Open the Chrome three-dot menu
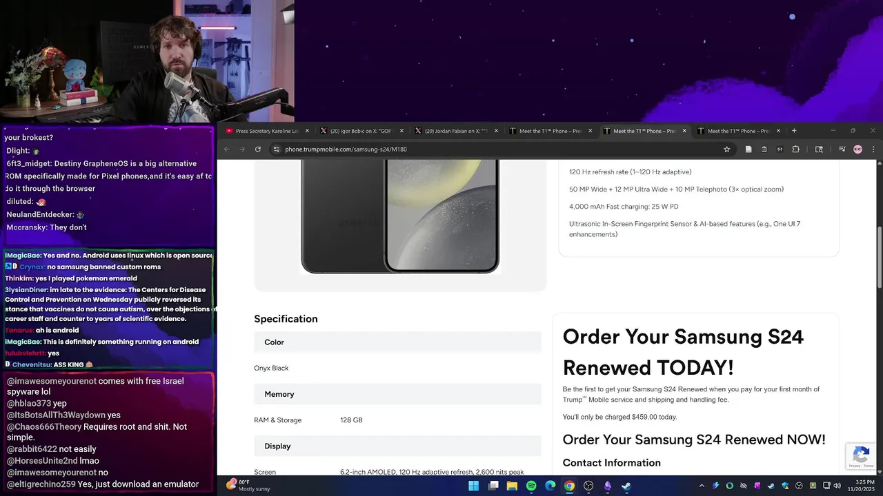Image resolution: width=883 pixels, height=496 pixels. (873, 149)
